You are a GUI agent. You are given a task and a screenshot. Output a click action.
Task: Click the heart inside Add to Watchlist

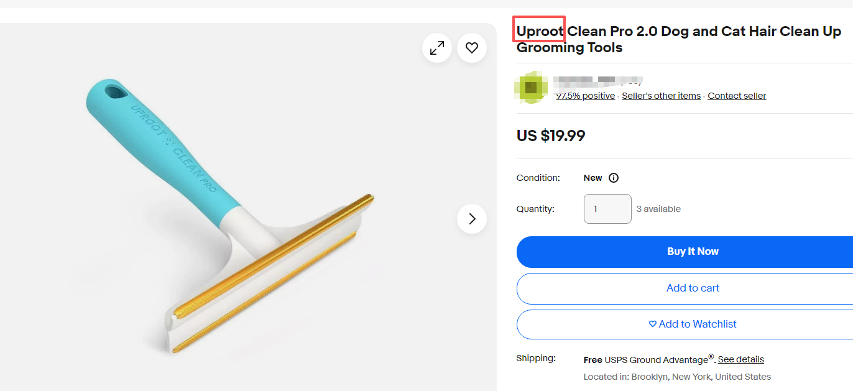tap(652, 323)
